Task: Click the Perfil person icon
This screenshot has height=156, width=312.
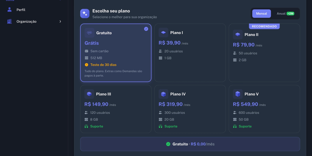Action: click(x=10, y=10)
